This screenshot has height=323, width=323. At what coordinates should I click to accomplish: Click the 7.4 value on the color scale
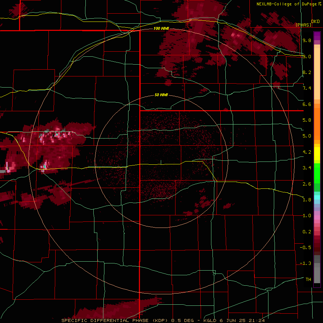(307, 88)
